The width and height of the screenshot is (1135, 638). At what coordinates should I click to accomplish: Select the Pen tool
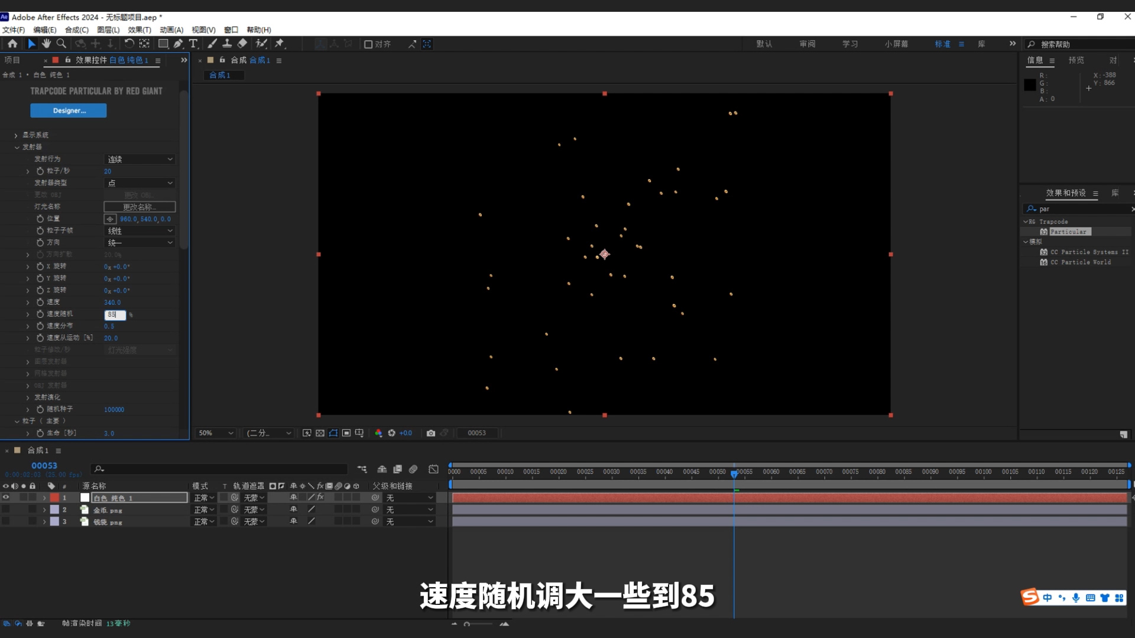coord(179,43)
